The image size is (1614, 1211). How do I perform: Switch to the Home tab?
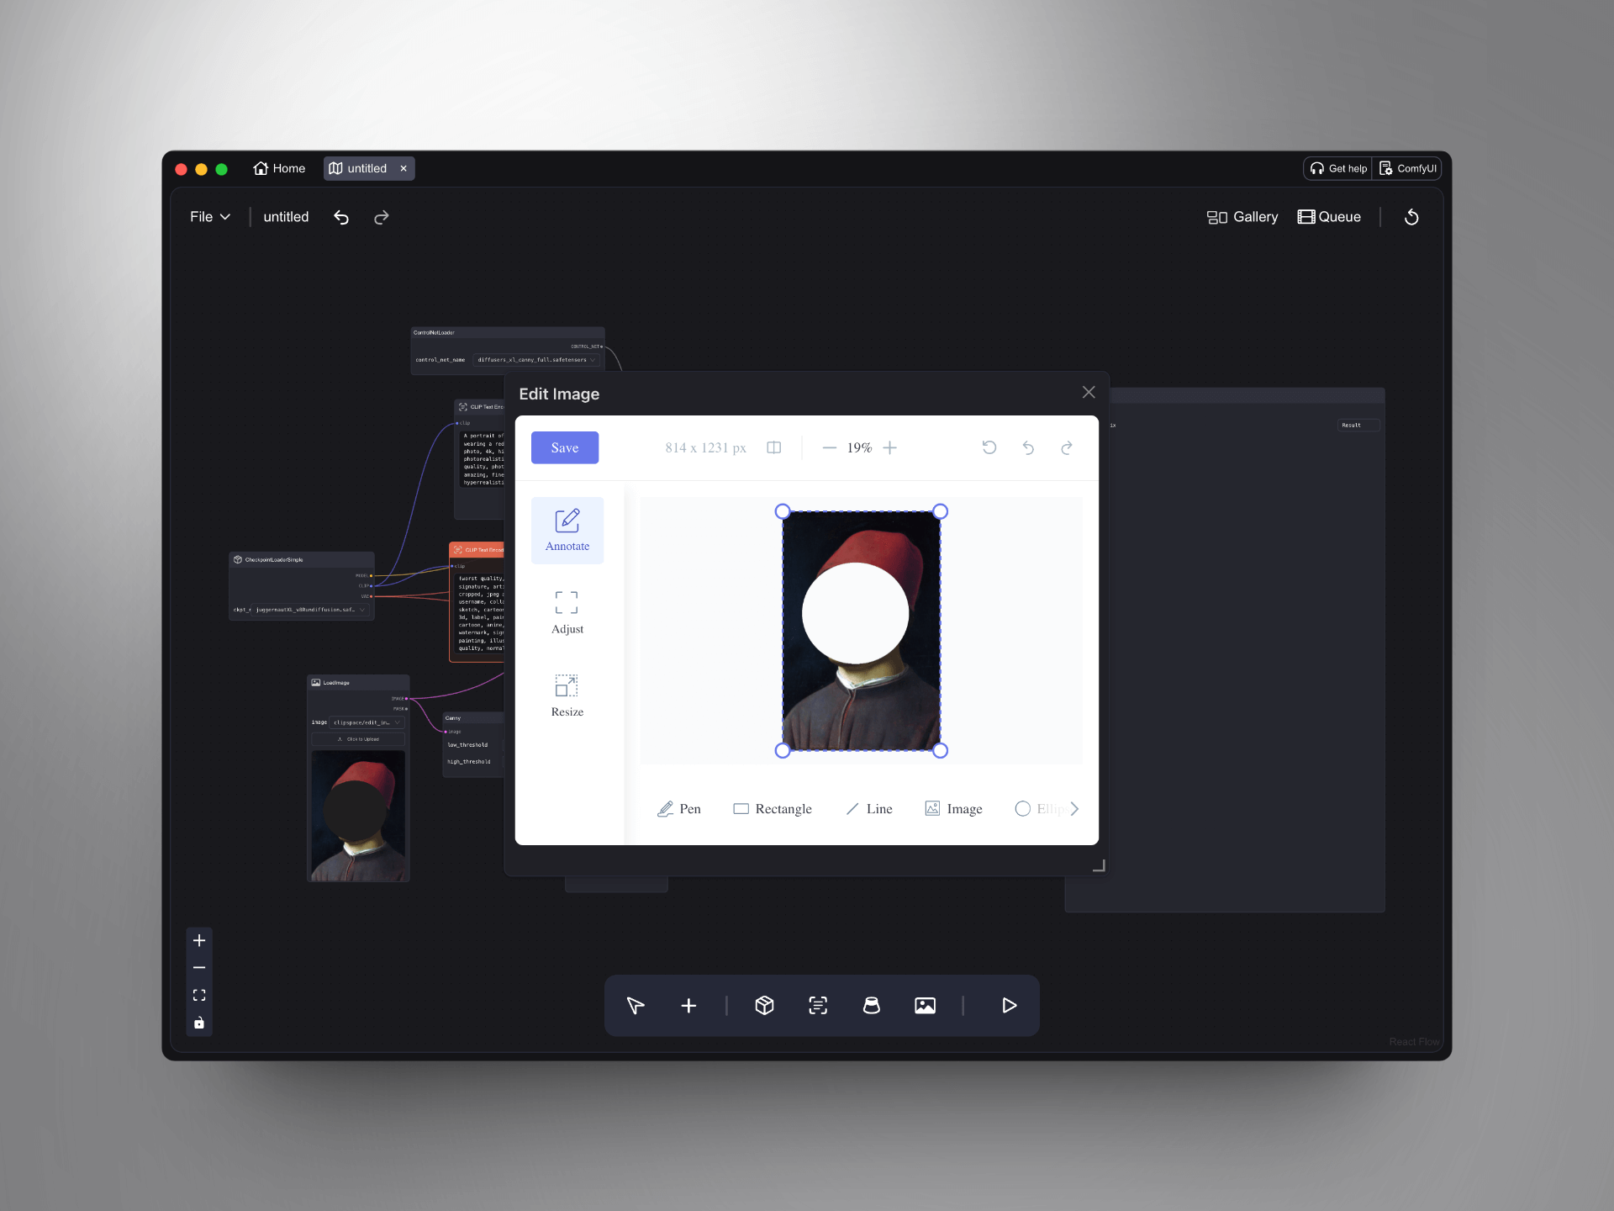point(279,168)
